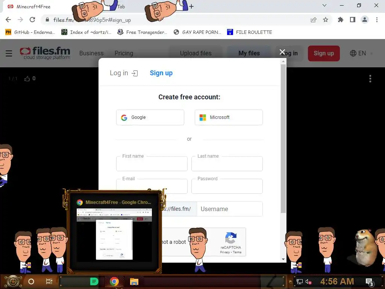Share this page using share icon

pos(314,20)
